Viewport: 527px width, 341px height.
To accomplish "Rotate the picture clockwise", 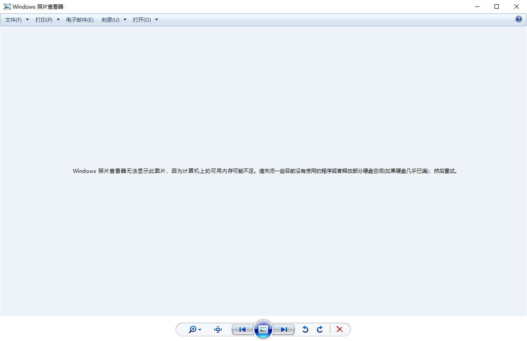I will coord(320,330).
